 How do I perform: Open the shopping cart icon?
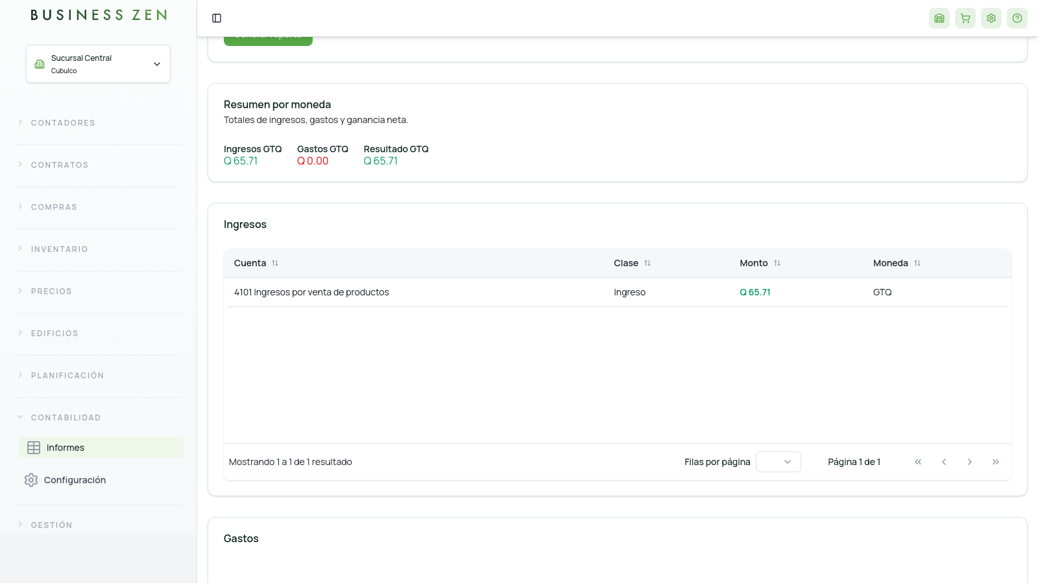(x=965, y=18)
